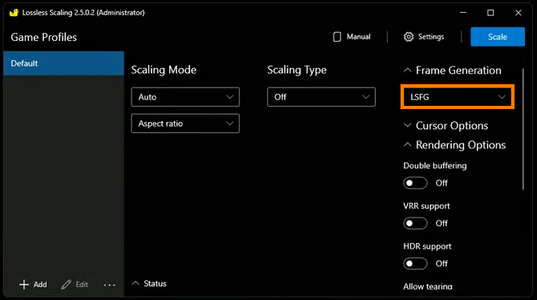Toggle HDR support switch

click(x=415, y=264)
